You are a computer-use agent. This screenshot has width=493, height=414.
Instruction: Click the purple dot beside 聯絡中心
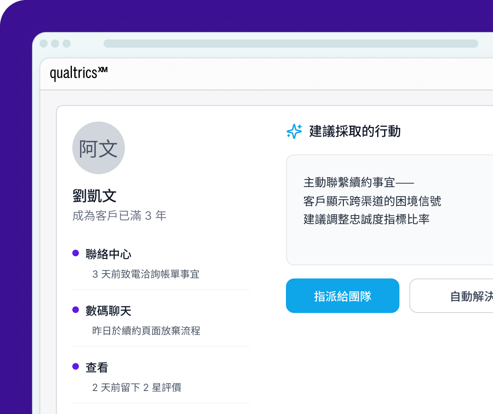76,253
